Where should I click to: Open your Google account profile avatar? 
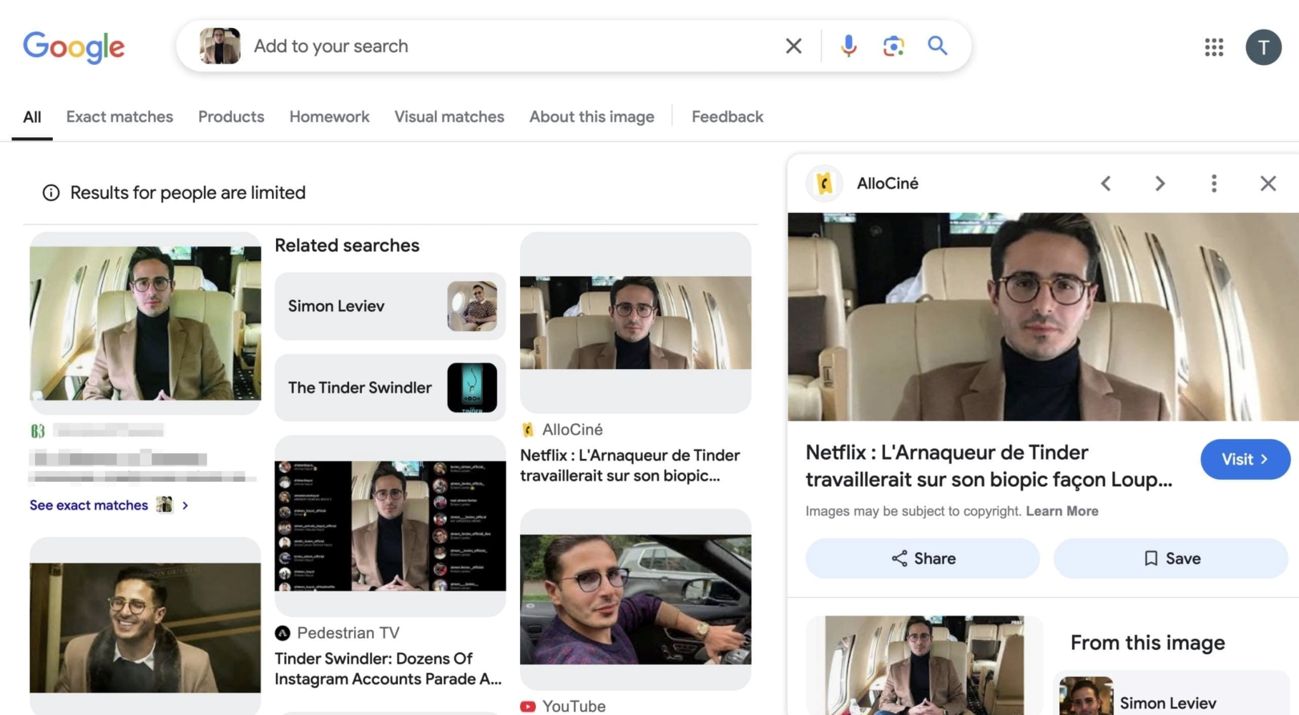1263,47
